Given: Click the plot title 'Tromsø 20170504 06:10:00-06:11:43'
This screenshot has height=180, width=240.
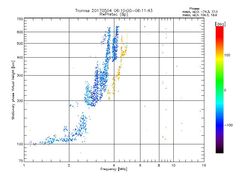Looking at the screenshot, I should 114,10.
